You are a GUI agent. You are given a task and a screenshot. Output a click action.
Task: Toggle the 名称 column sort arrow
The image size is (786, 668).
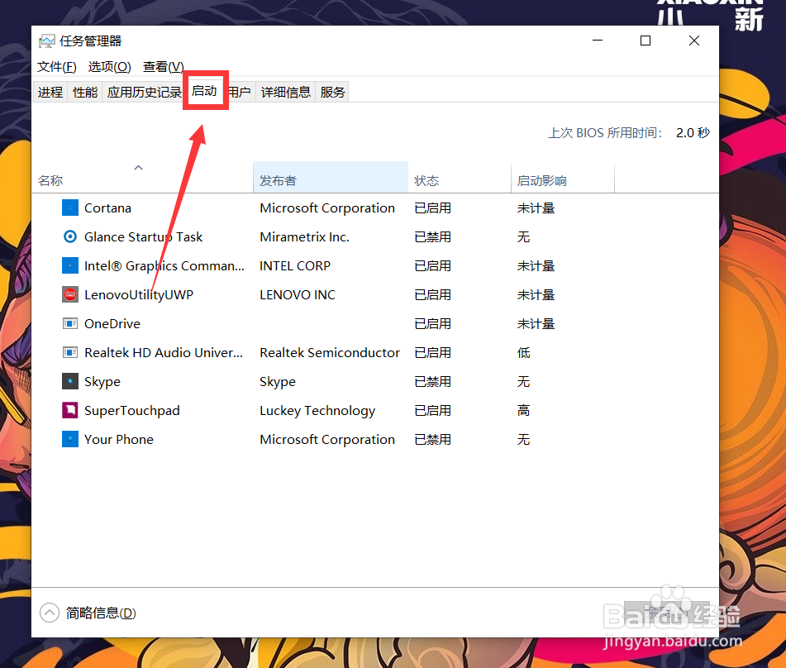click(138, 167)
